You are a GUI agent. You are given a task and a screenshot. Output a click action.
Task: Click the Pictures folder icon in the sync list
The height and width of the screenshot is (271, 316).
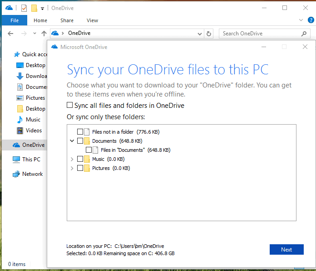point(87,168)
